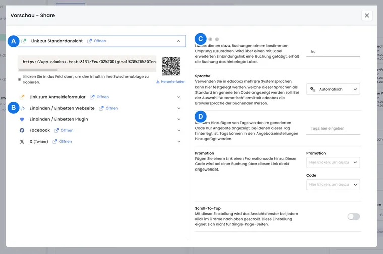Select the Facebook row title
This screenshot has width=383, height=254.
(40, 130)
